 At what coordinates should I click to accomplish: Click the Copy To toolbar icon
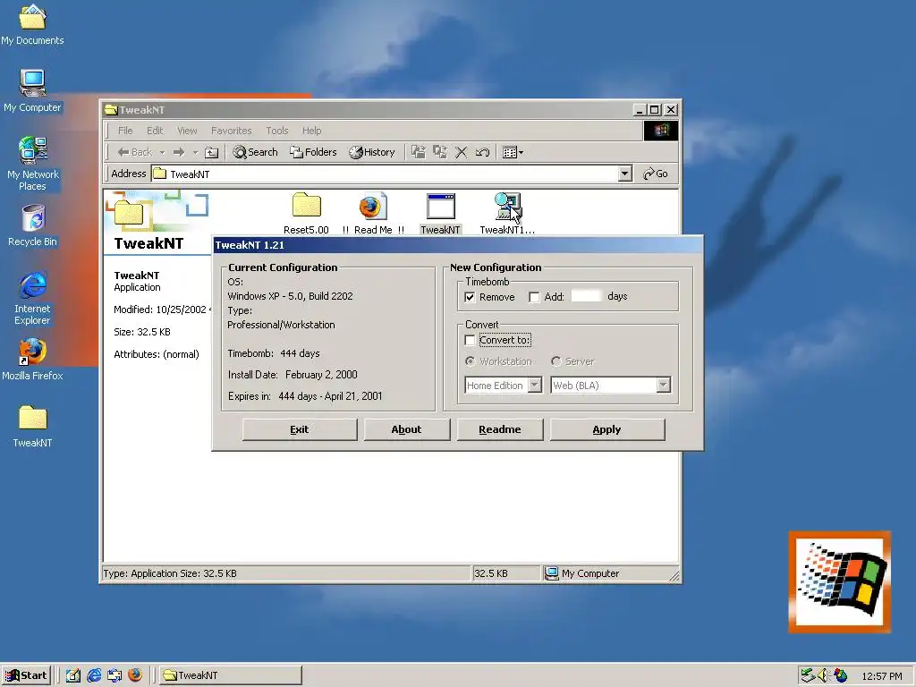click(x=440, y=152)
